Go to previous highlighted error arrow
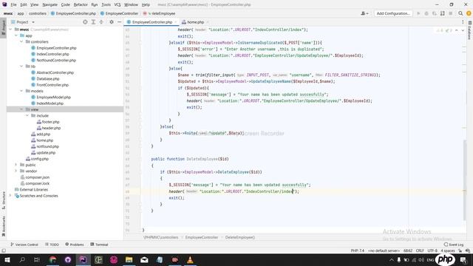This screenshot has height=266, width=473. coord(457,30)
